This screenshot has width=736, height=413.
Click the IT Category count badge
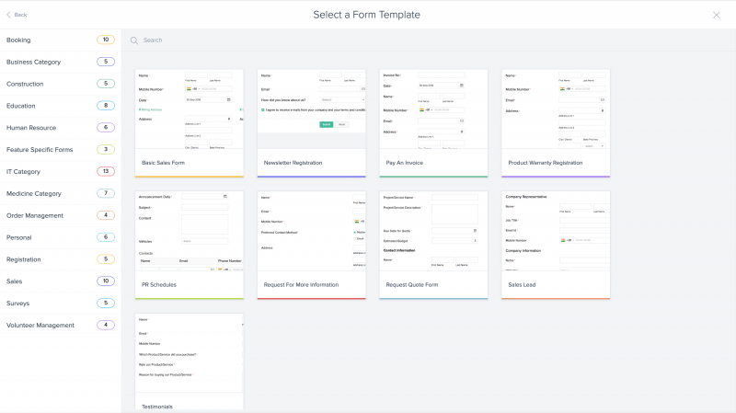click(105, 171)
